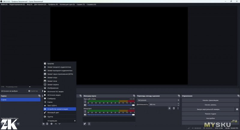The height and width of the screenshot is (130, 240).
Task: Adjust Микр/доп volume slider
Action: 111,115
